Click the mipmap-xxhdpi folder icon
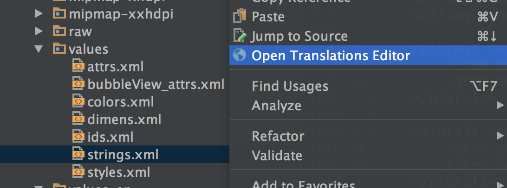Screen dimensions: 507x188 tap(59, 13)
